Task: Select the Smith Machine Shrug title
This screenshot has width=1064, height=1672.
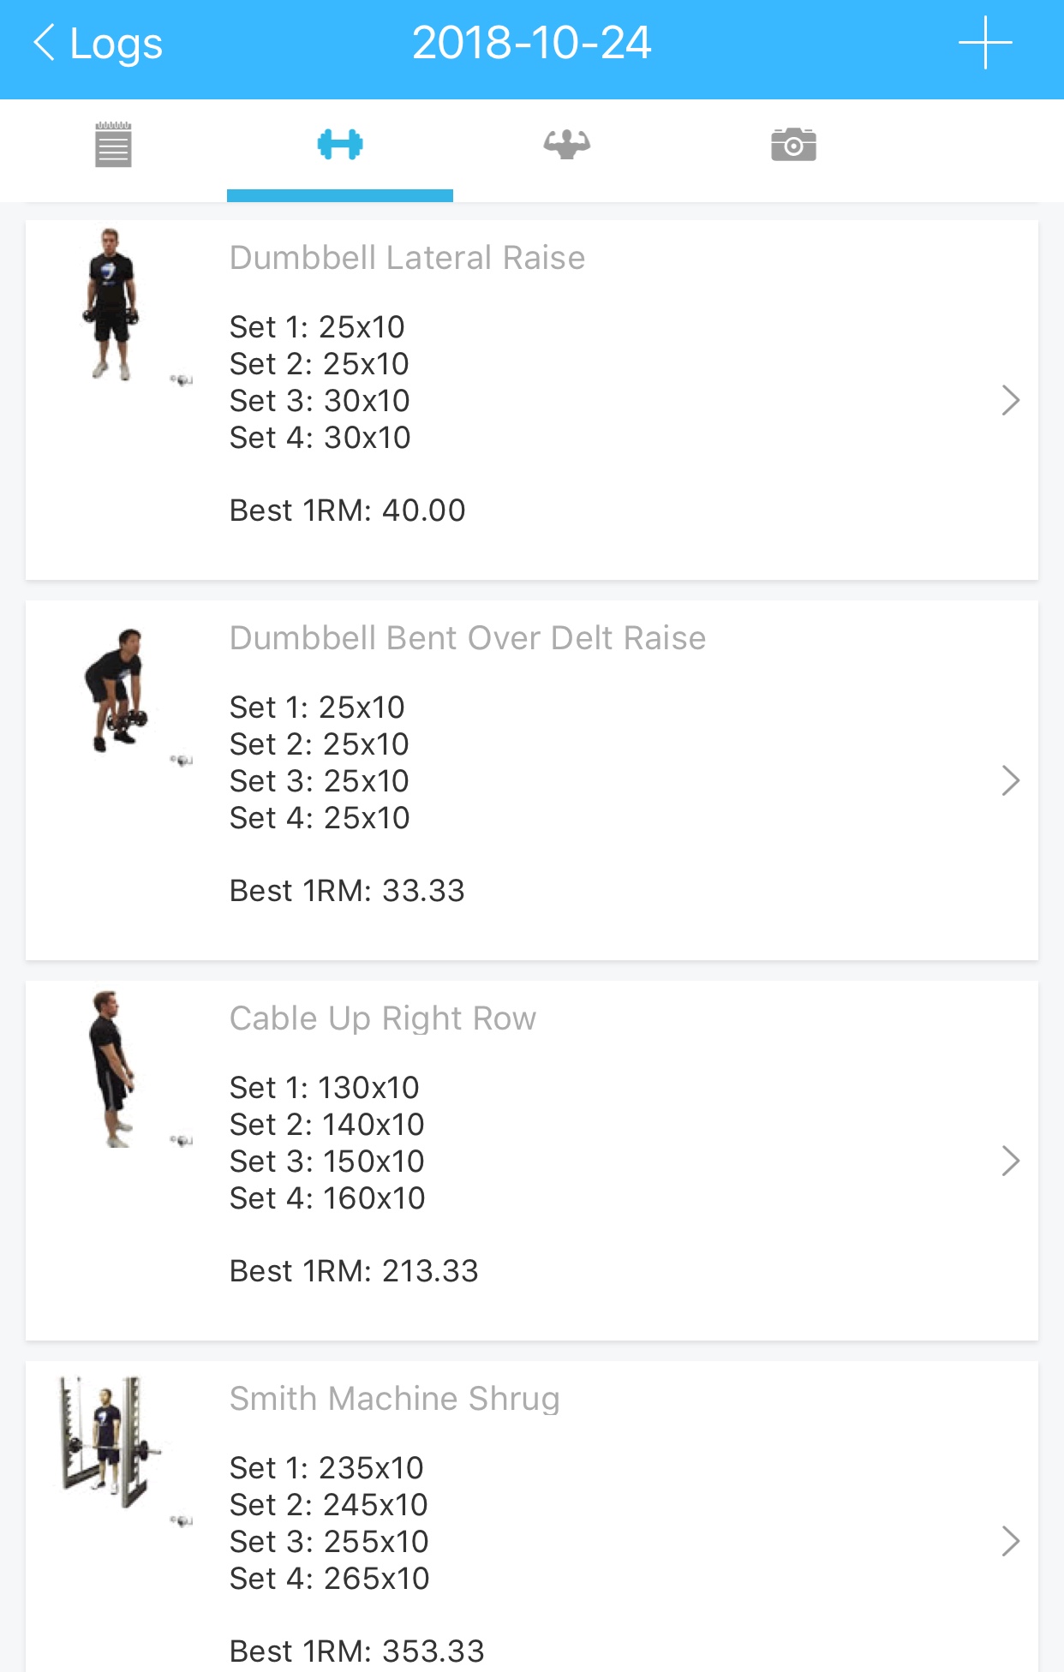Action: point(394,1399)
